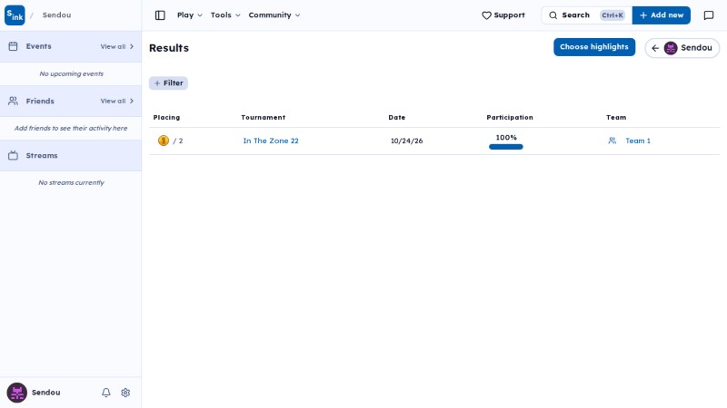Open the sendou.ink logo home
The image size is (727, 408).
tap(15, 15)
